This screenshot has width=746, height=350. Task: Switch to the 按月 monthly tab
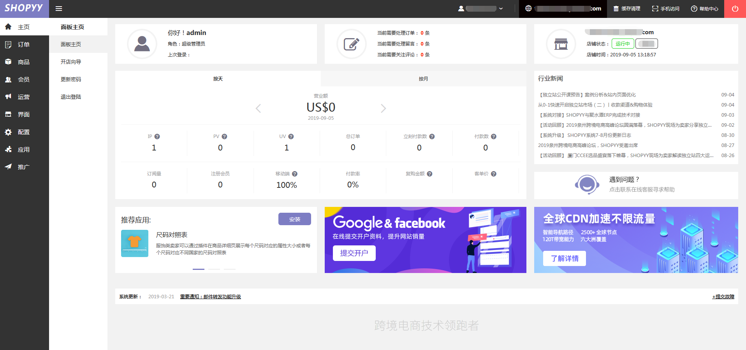pos(424,79)
